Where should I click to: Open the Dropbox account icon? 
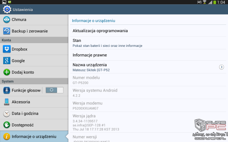point(6,49)
